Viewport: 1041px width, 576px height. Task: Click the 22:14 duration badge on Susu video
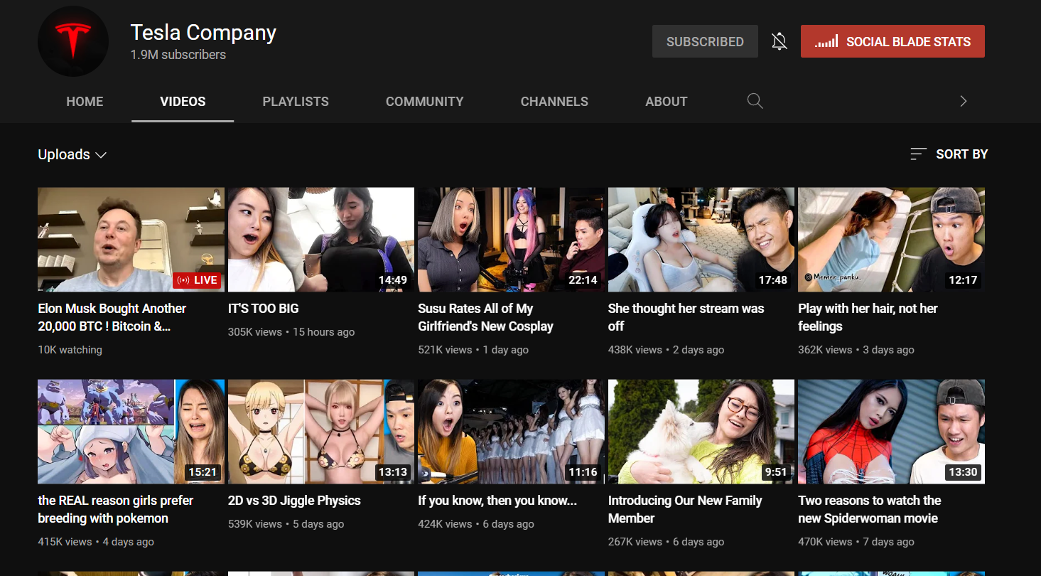pyautogui.click(x=583, y=280)
